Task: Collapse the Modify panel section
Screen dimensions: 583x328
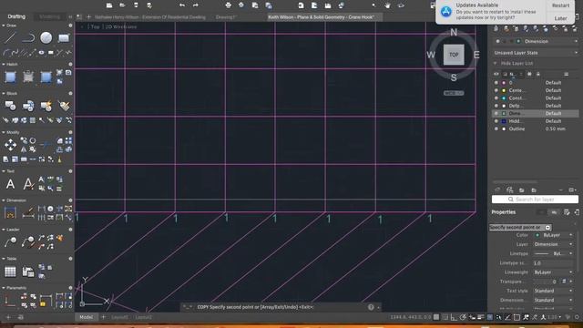Action: pos(4,132)
